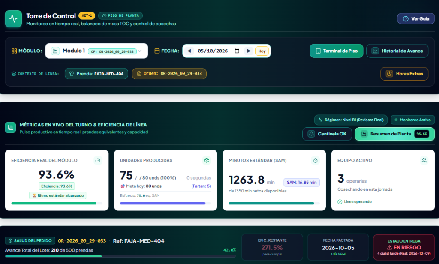The image size is (439, 264).
Task: Click the grid icon next to MÓDULO label
Action: [14, 51]
